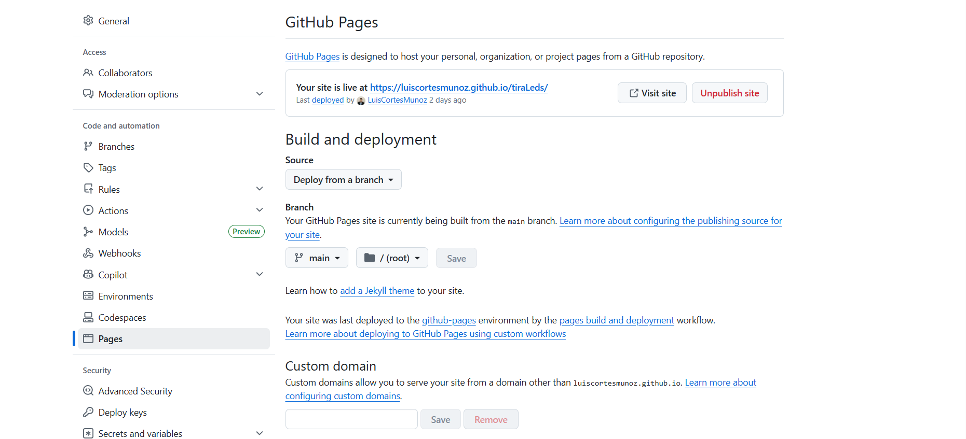The width and height of the screenshot is (966, 439).
Task: Click LuisCortesMunoz avatar image
Action: click(361, 101)
